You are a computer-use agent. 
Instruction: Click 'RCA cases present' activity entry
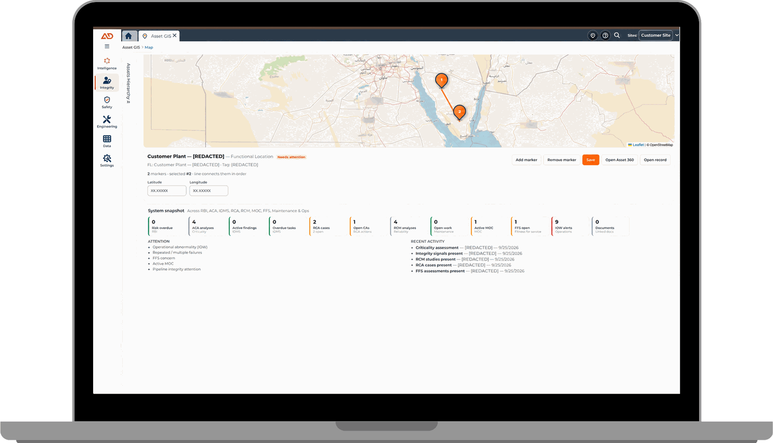coord(463,265)
